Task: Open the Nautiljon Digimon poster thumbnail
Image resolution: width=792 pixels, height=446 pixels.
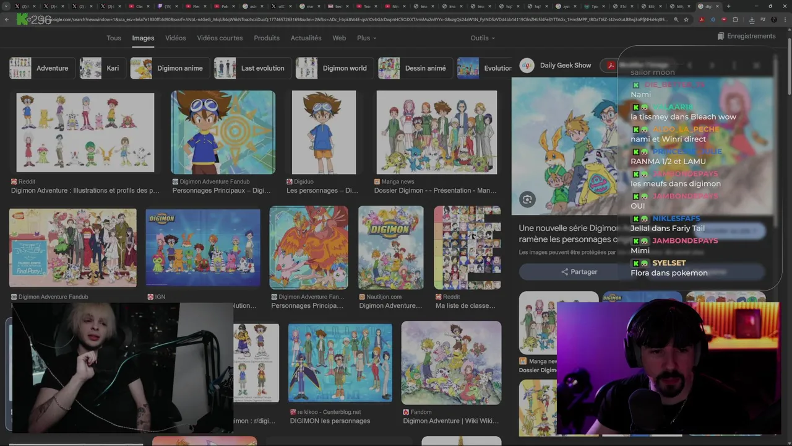Action: click(x=391, y=248)
